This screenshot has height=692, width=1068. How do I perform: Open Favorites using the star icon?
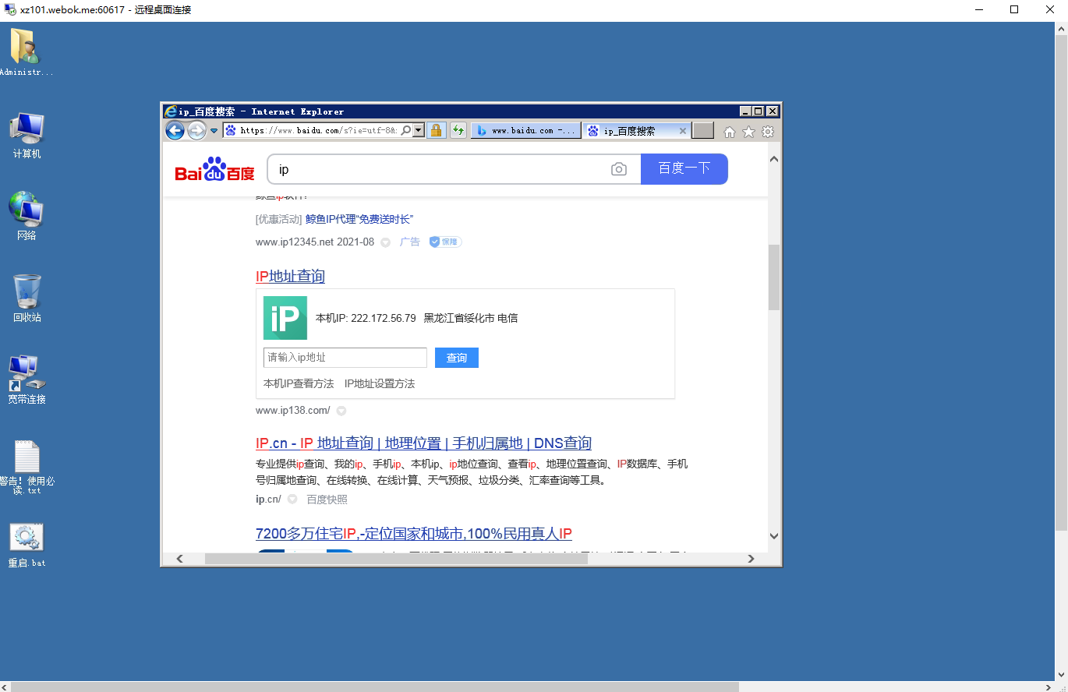click(x=748, y=132)
